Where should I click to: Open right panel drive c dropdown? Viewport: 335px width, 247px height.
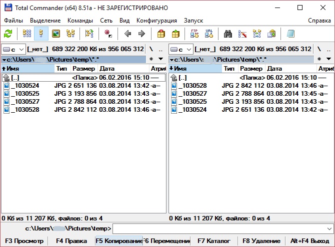(181, 50)
